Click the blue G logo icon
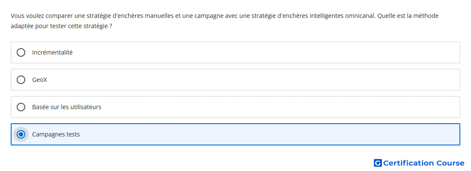The image size is (471, 171). point(378,163)
